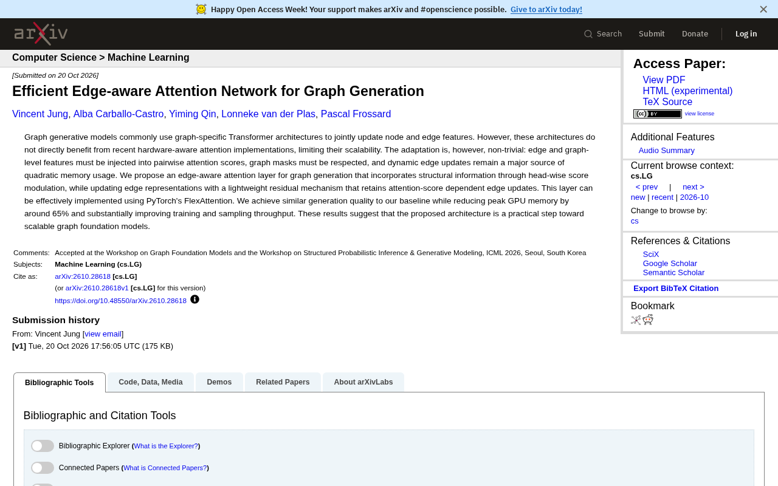The image size is (778, 486).
Task: Switch to About arXivLabs tab
Action: (363, 382)
